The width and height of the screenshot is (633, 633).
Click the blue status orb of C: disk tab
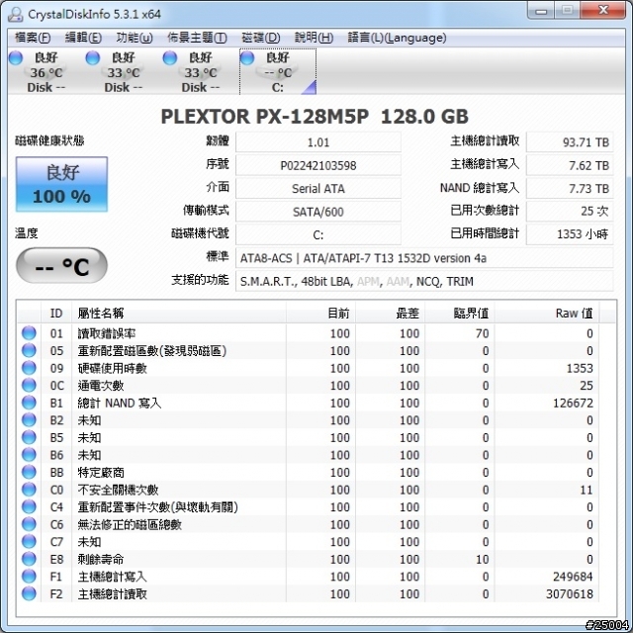(x=247, y=58)
